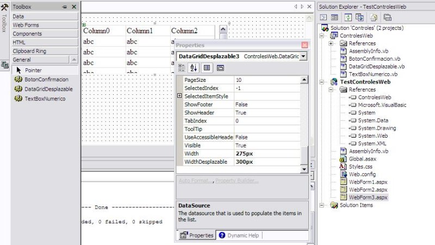
Task: Click the Alphabetic sort icon in Properties
Action: pyautogui.click(x=194, y=68)
